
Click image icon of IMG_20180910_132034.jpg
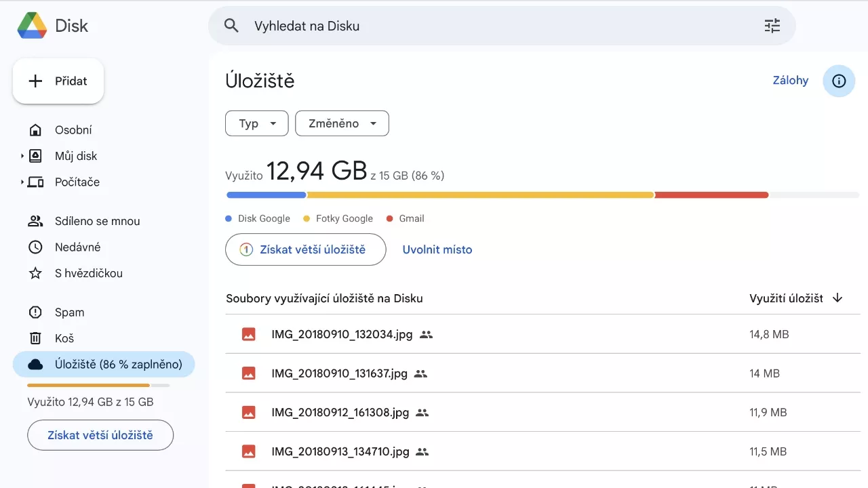tap(249, 334)
